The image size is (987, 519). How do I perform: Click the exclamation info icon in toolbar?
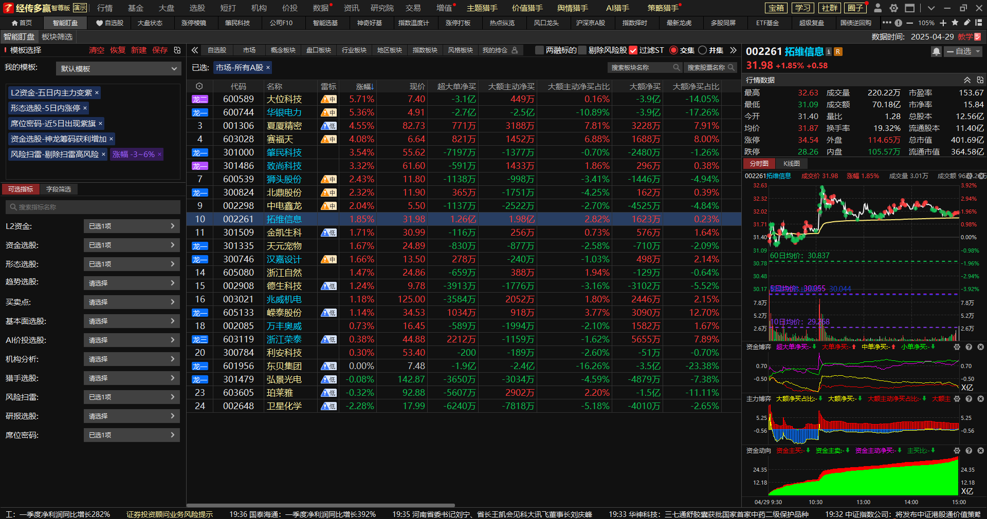click(x=898, y=23)
